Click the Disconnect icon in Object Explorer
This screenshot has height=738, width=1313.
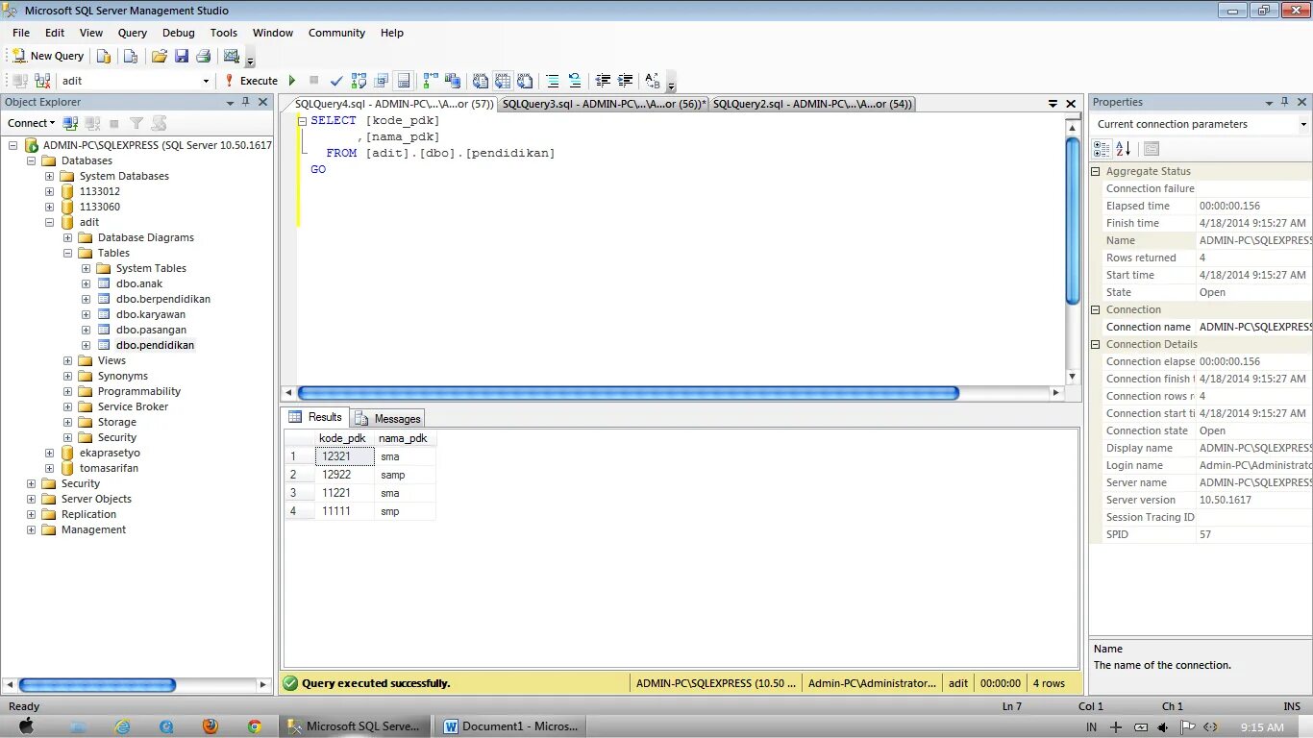click(92, 123)
